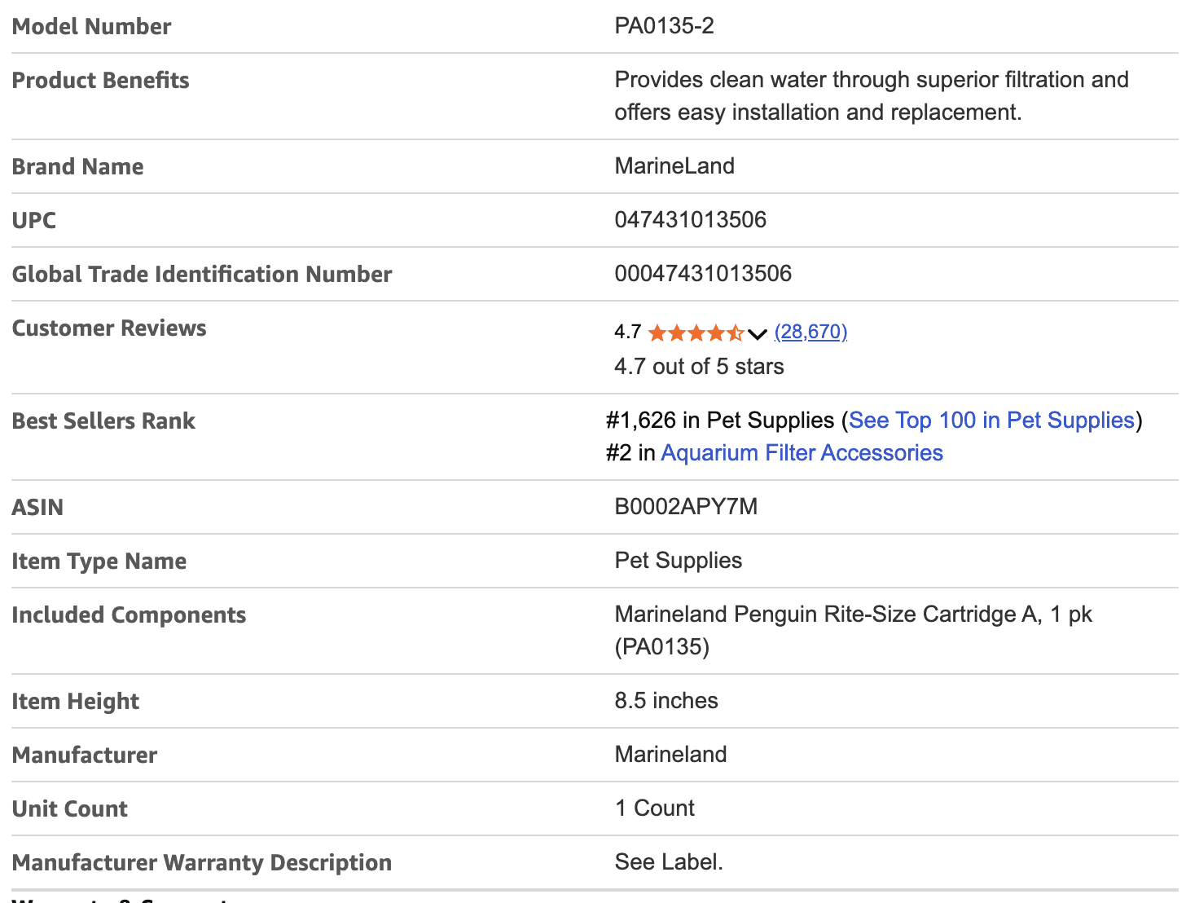
Task: Click the Included Components cartridge description
Action: click(x=852, y=630)
